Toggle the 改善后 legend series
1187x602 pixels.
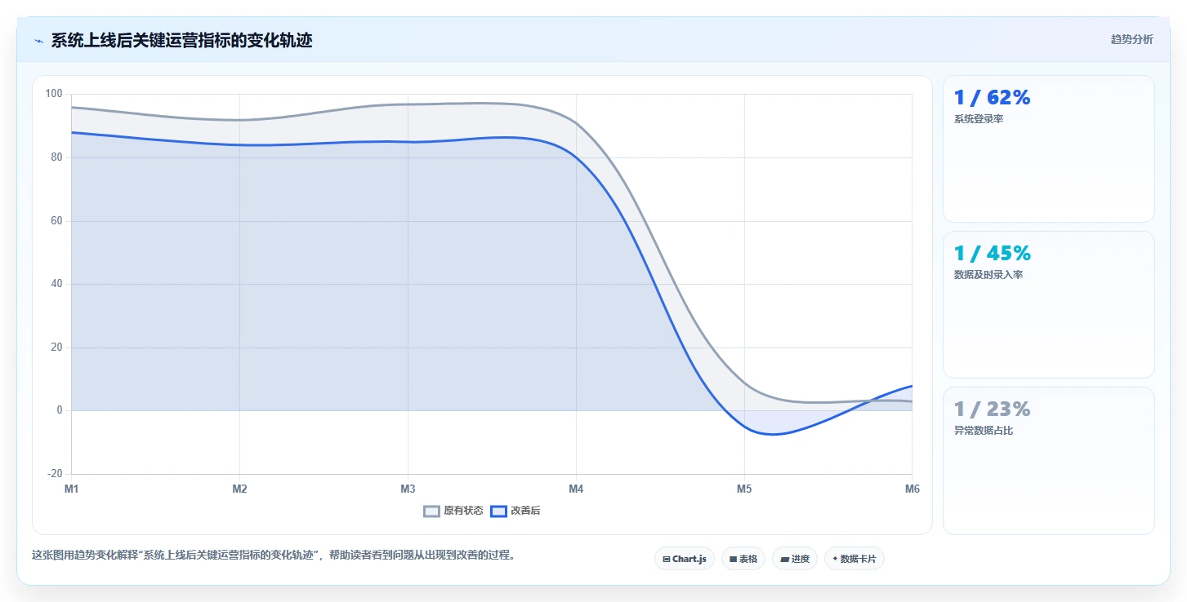tap(515, 511)
